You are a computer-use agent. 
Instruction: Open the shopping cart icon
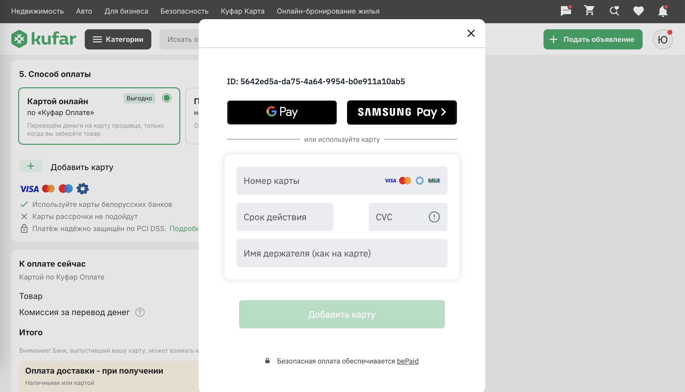(589, 11)
